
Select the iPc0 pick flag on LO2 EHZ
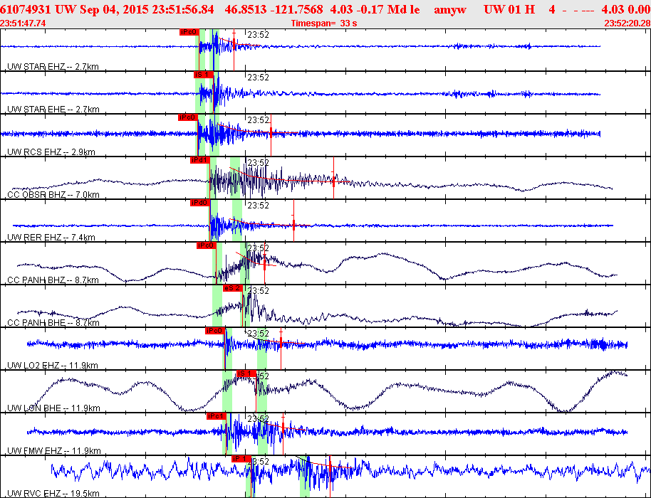pyautogui.click(x=215, y=331)
